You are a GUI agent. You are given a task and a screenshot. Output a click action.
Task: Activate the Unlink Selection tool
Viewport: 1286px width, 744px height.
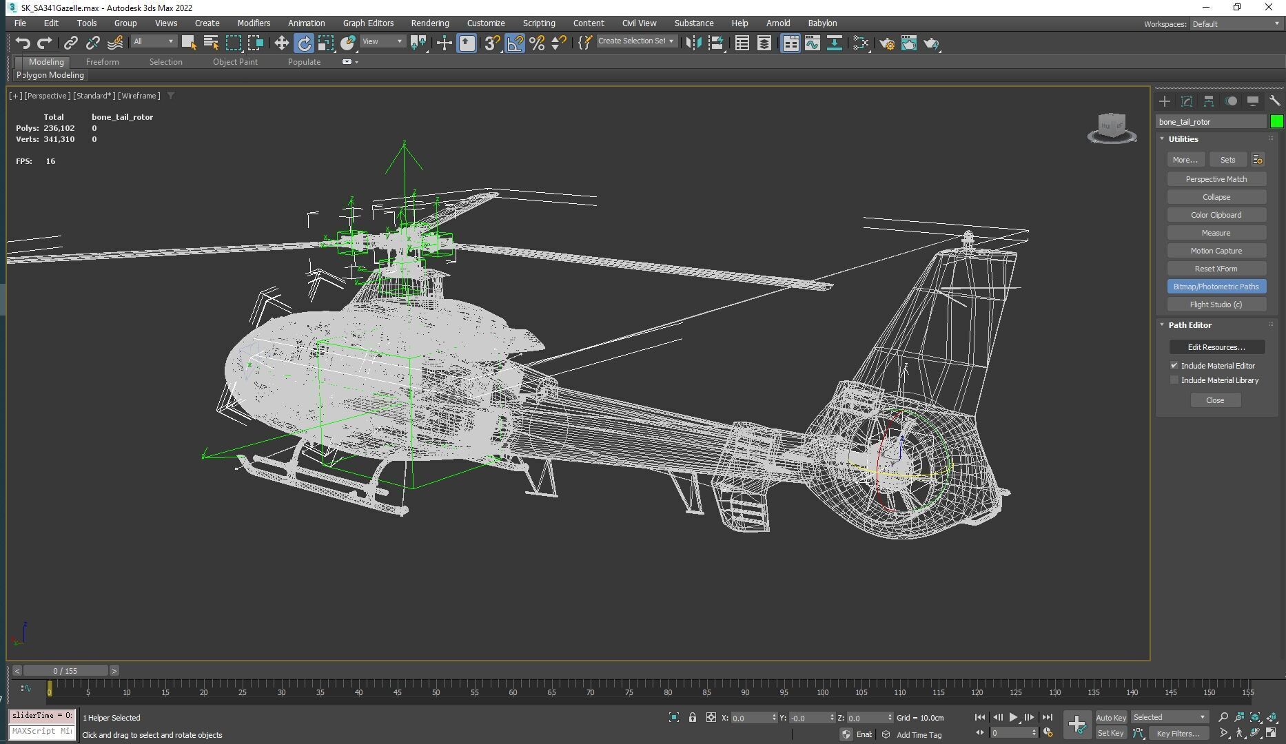click(92, 43)
